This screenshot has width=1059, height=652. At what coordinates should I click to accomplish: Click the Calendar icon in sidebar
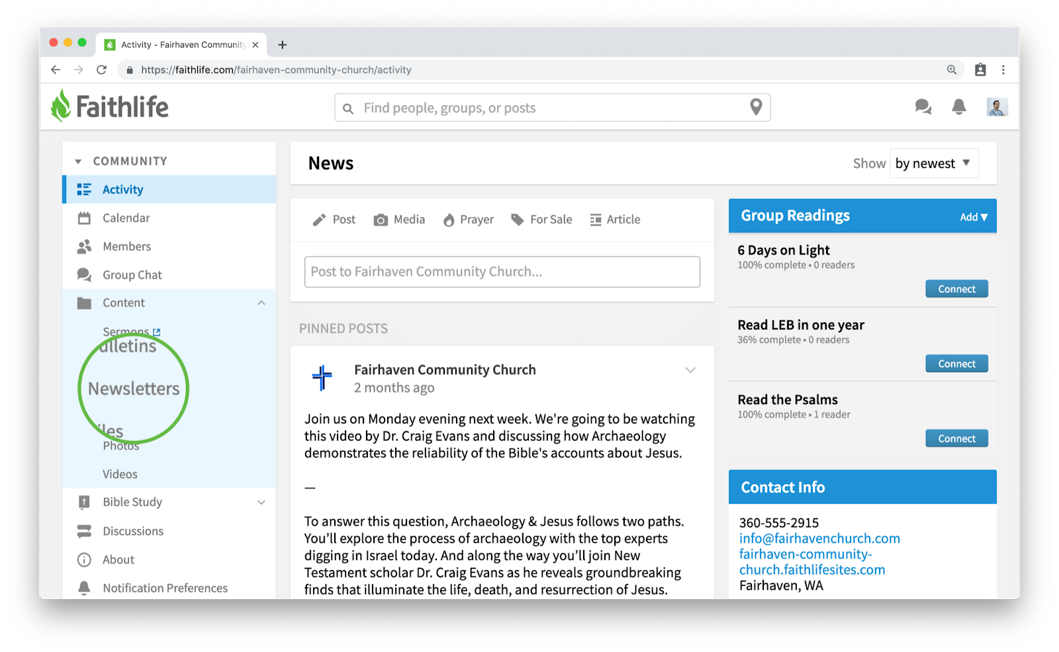[84, 218]
